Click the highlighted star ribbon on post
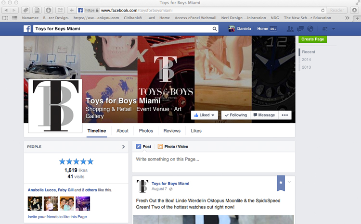 tap(281, 183)
